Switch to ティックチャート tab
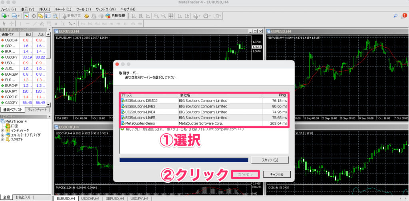Image resolution: width=409 pixels, height=201 pixels. pyautogui.click(x=38, y=109)
